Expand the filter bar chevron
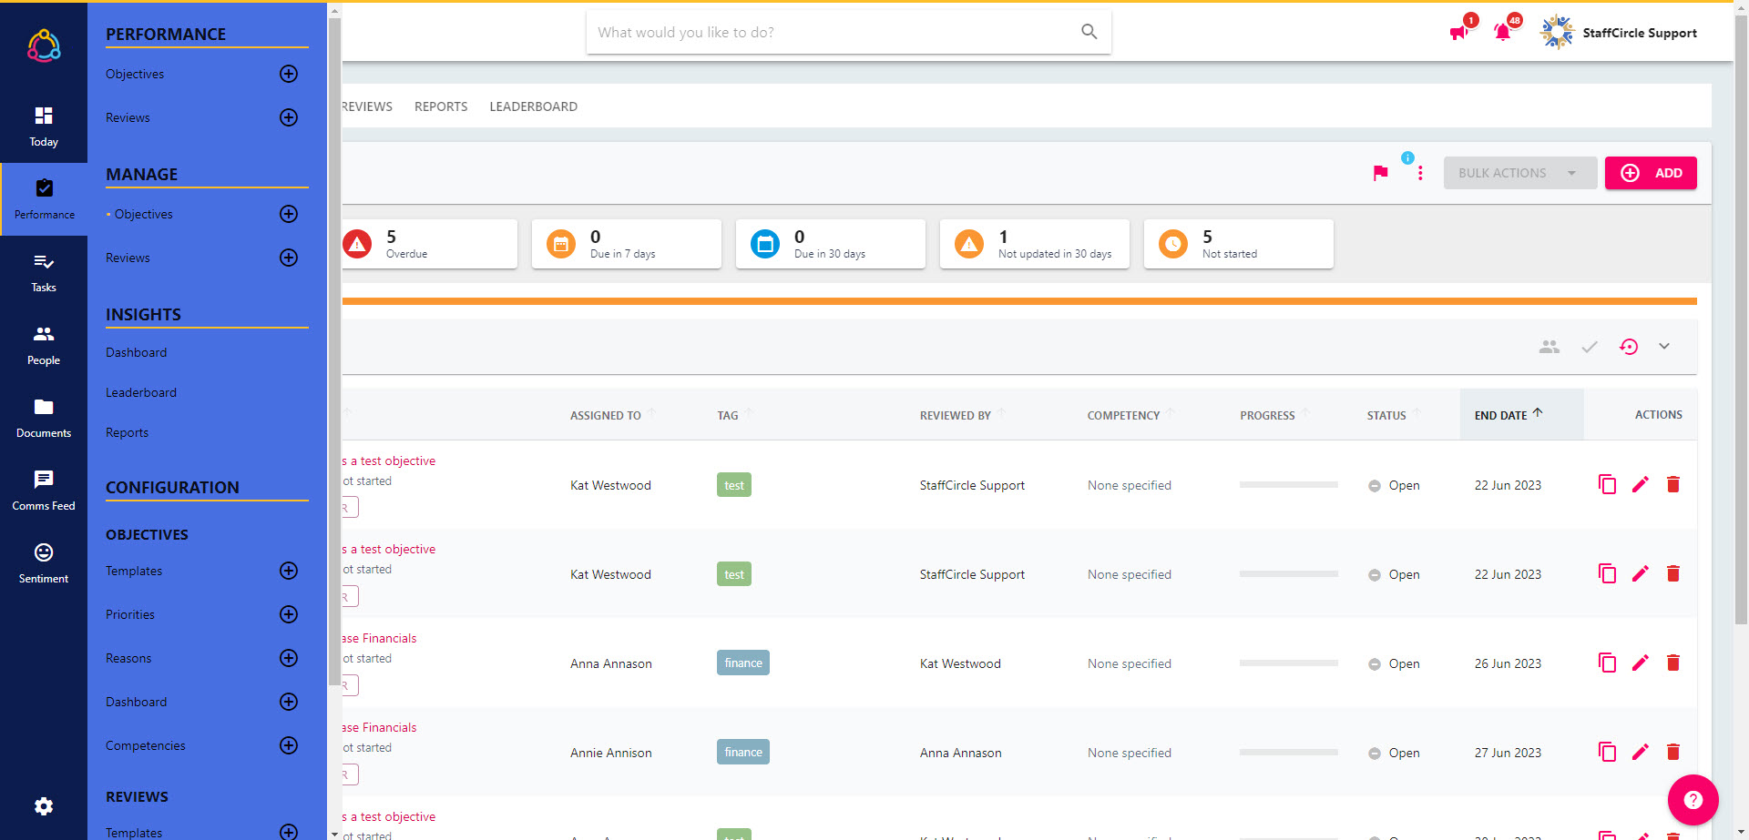The image size is (1749, 840). tap(1664, 347)
